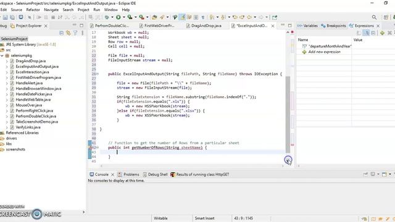This screenshot has width=395, height=222.
Task: Select ExcelInteraction.java in Project Explorer
Action: [x=32, y=72]
